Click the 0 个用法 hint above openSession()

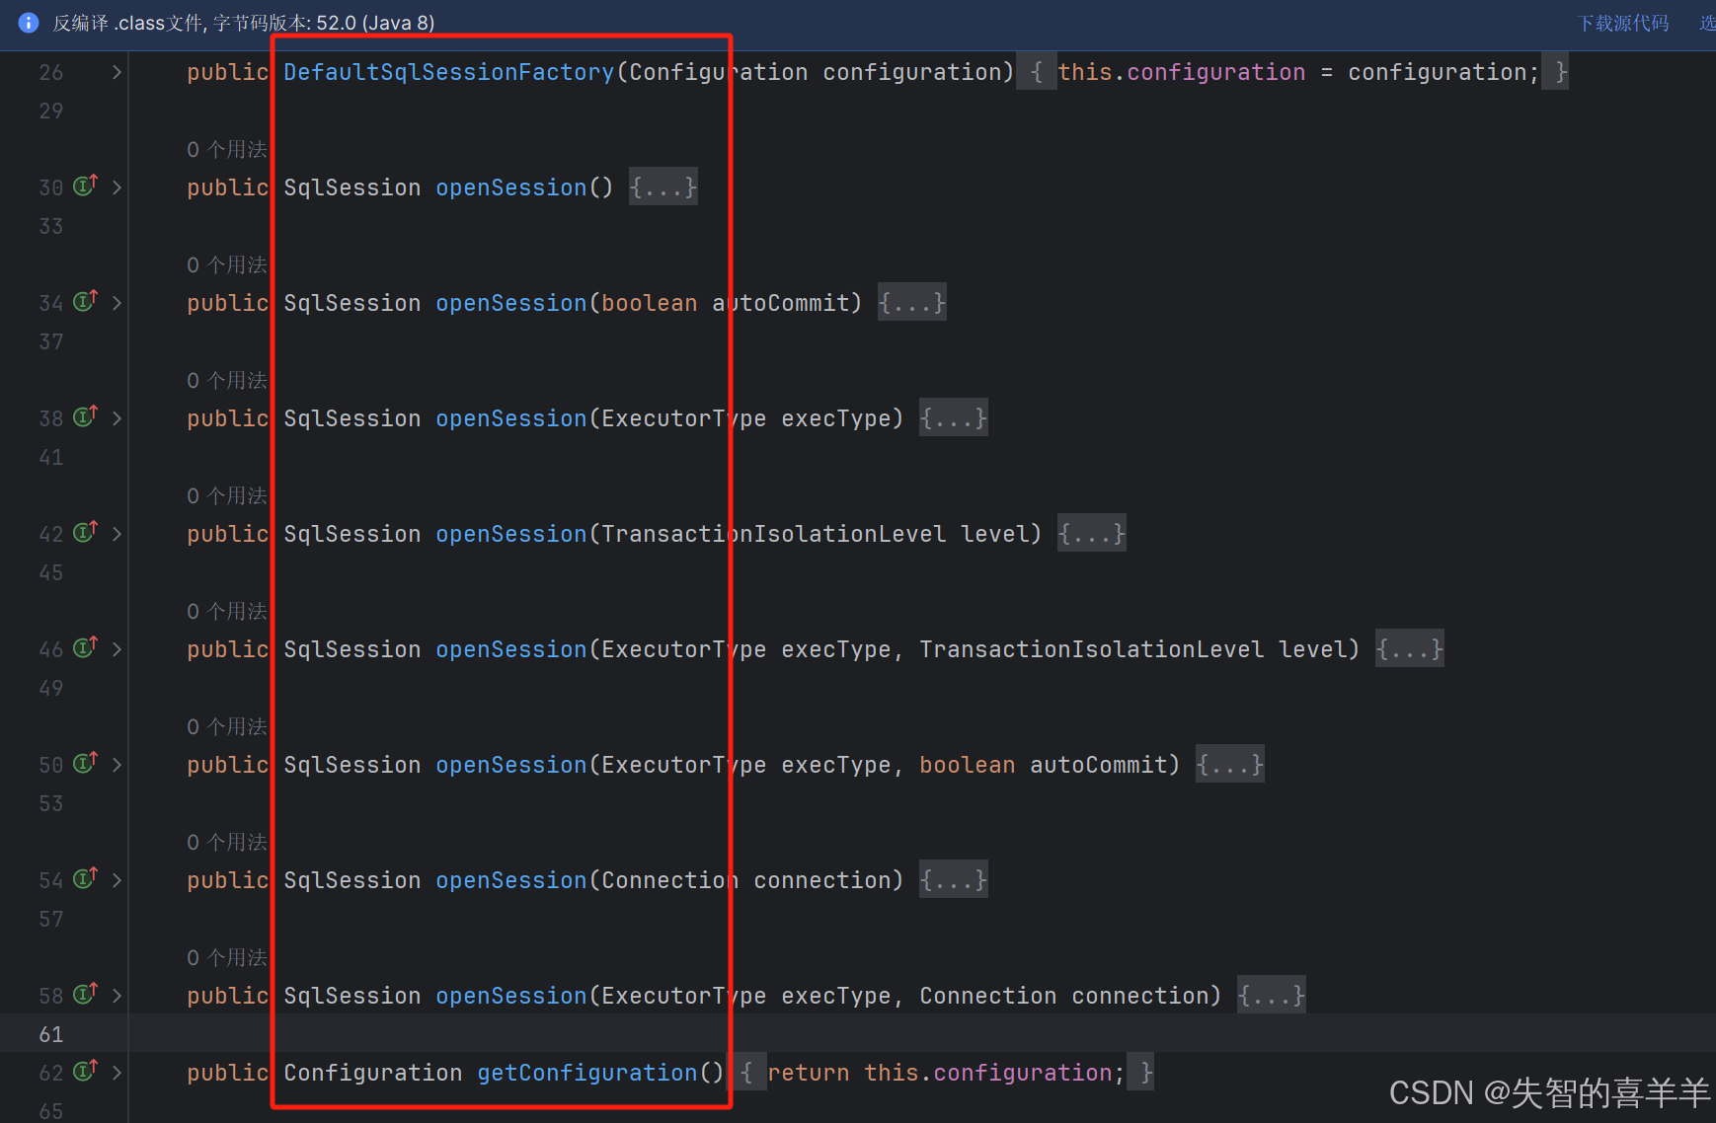click(226, 149)
